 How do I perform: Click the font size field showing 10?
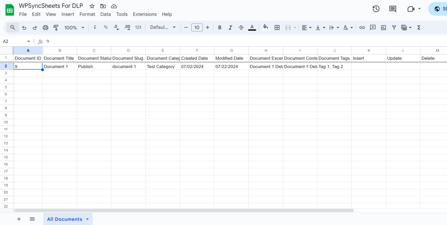pos(197,27)
